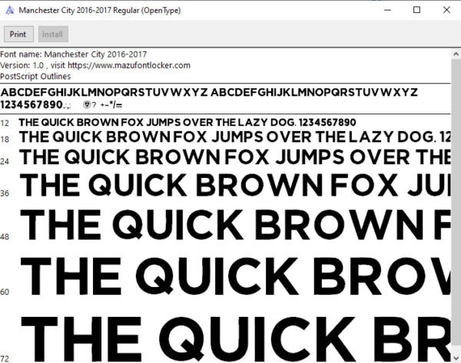Click the scrollbar up arrow
The image size is (461, 363).
coord(456,54)
